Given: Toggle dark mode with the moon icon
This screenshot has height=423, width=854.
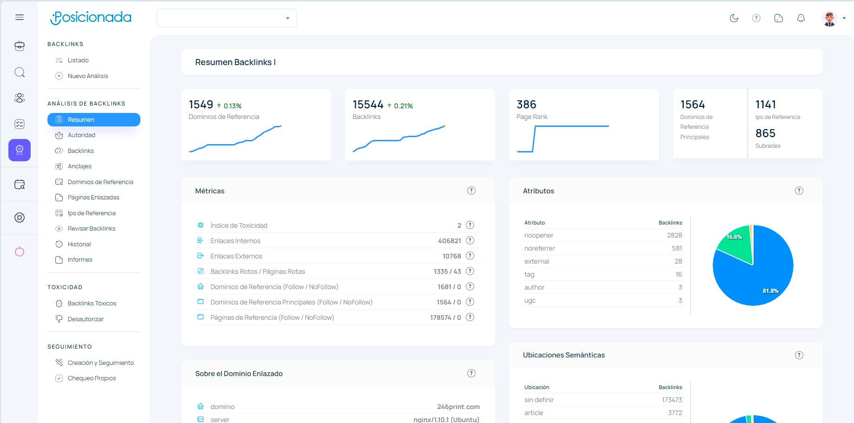Looking at the screenshot, I should click(x=734, y=18).
